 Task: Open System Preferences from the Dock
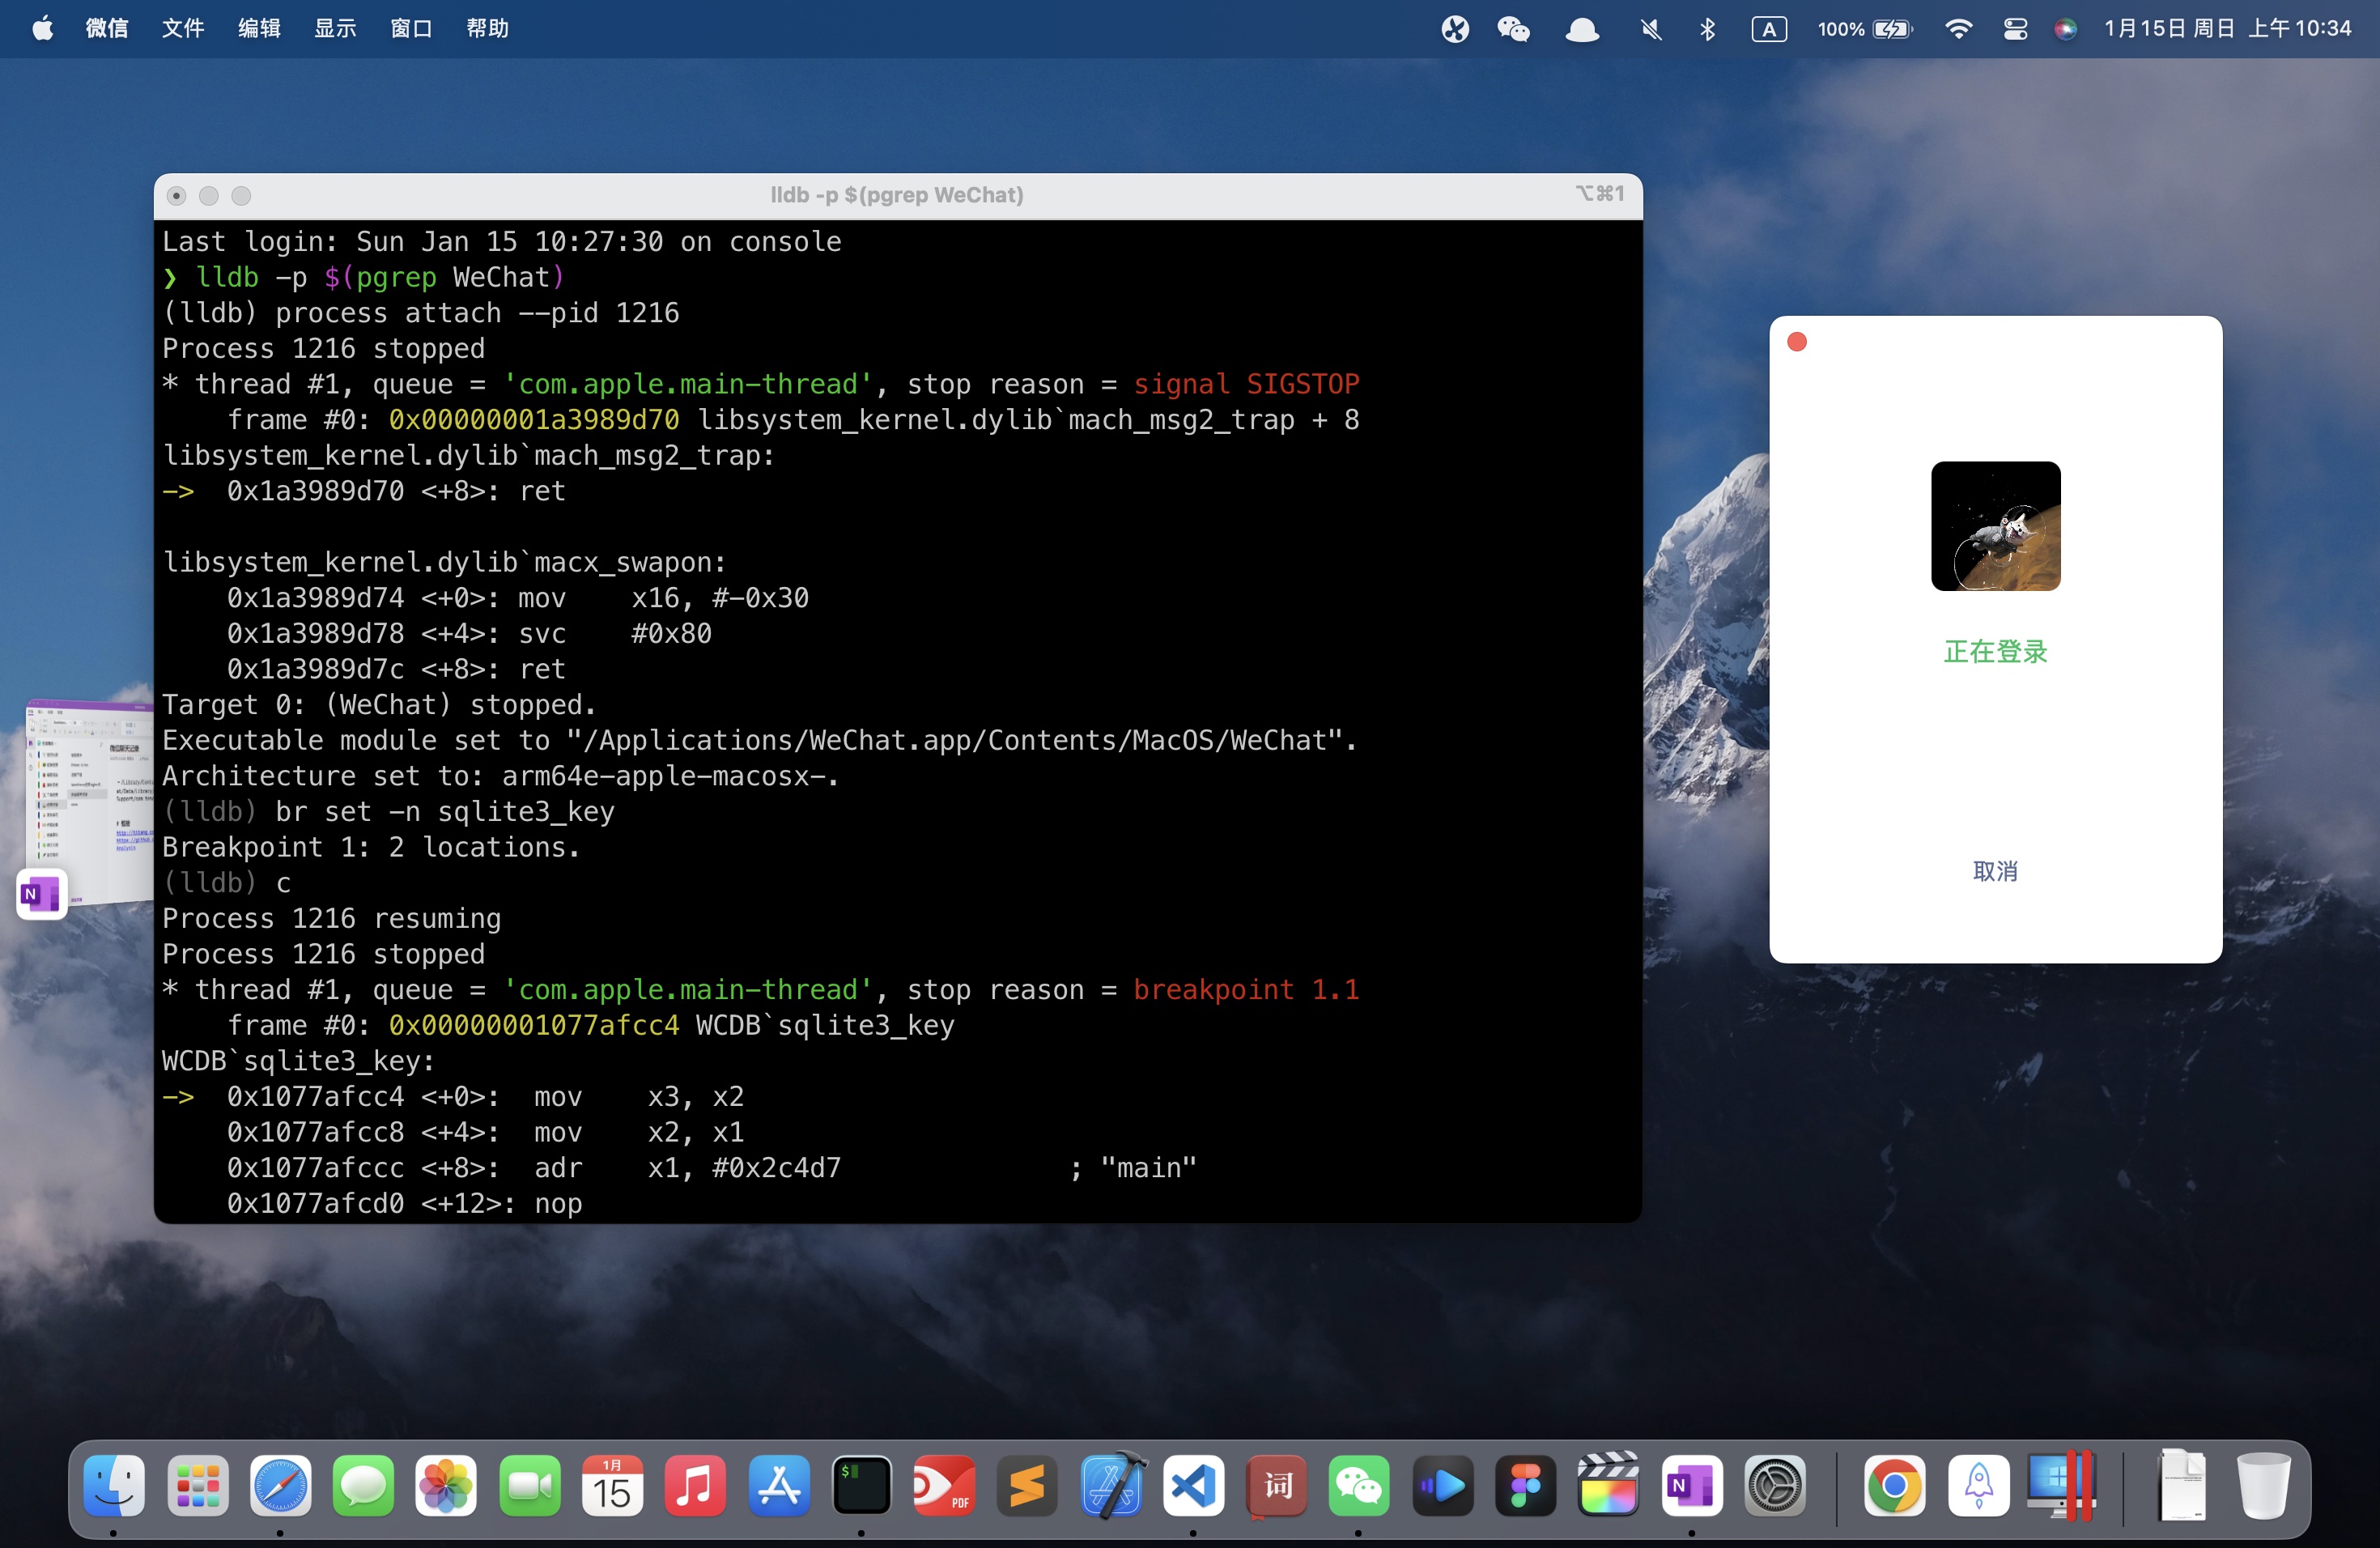pyautogui.click(x=1774, y=1486)
